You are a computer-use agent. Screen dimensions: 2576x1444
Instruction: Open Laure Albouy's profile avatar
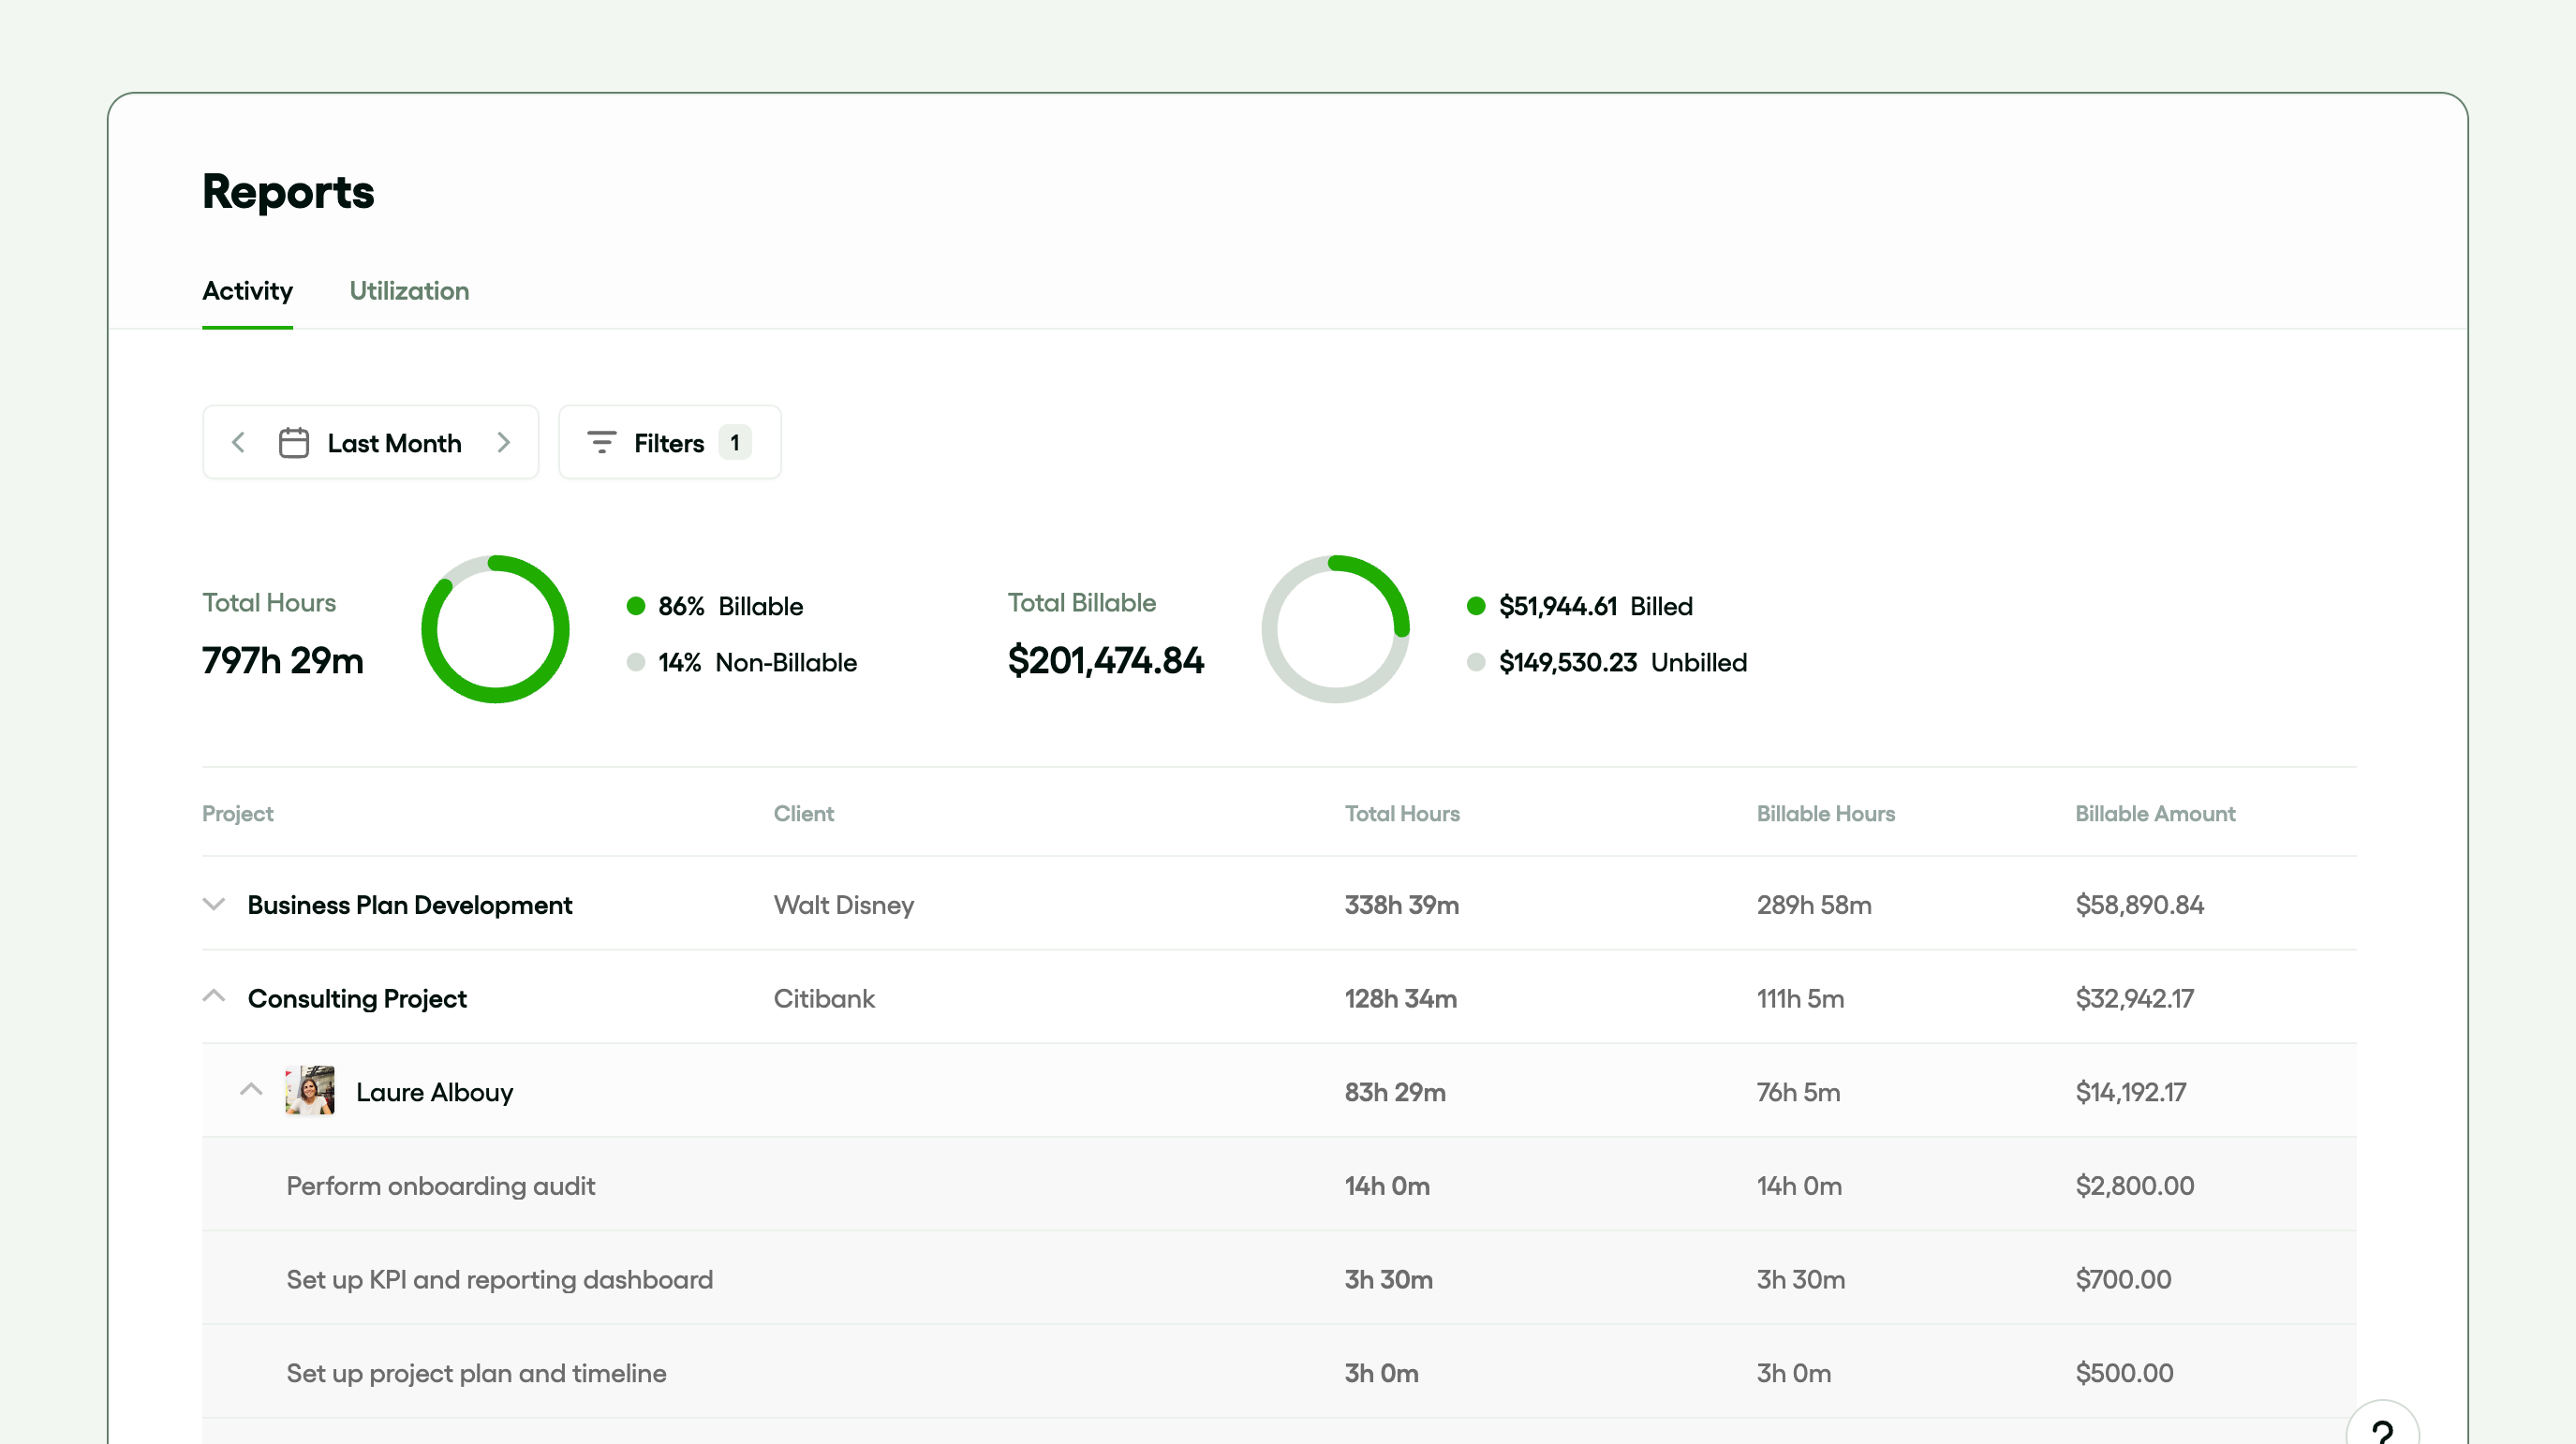309,1090
